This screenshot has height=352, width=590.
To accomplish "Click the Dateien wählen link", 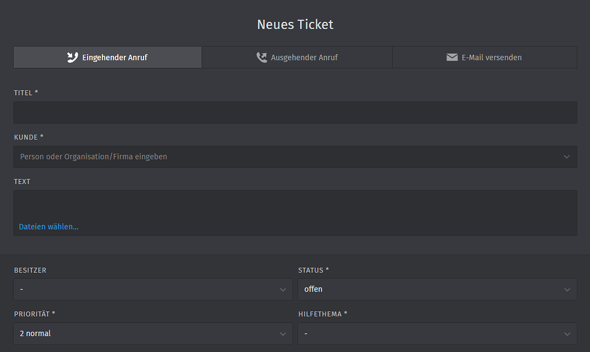I will point(48,226).
